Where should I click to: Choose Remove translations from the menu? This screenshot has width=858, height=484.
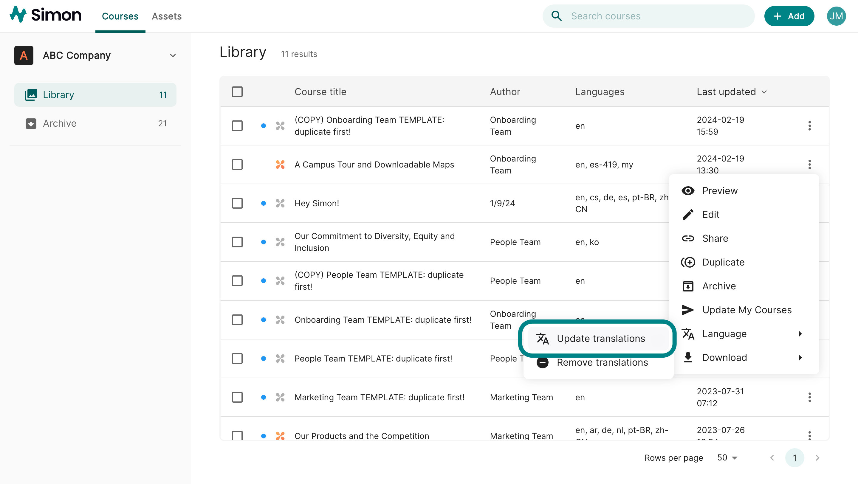tap(602, 362)
